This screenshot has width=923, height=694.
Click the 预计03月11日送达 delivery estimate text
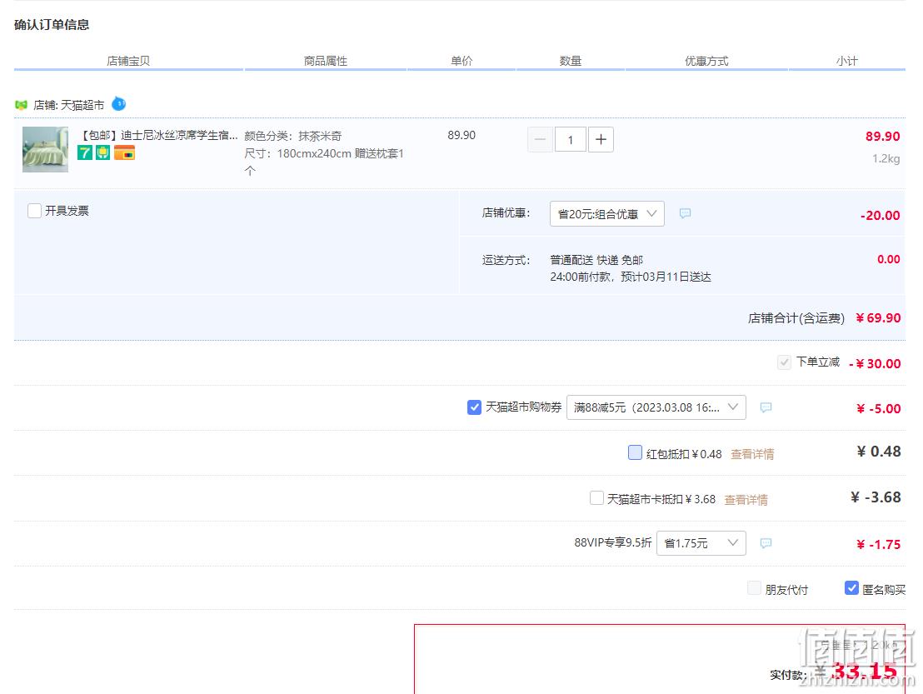666,277
